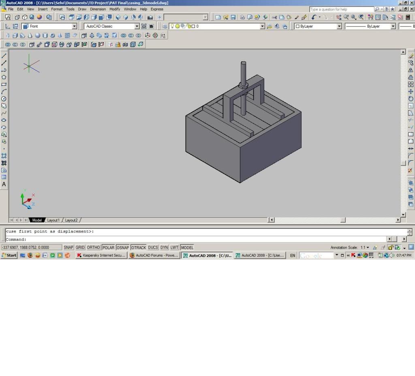Click the Erase tool in Modify toolbar
Screen dimensions: 415x376
click(x=411, y=56)
